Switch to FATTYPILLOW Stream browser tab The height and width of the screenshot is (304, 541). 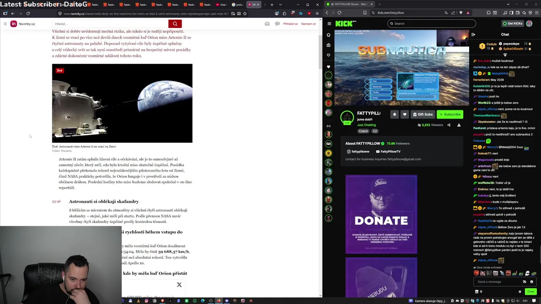pos(349,4)
